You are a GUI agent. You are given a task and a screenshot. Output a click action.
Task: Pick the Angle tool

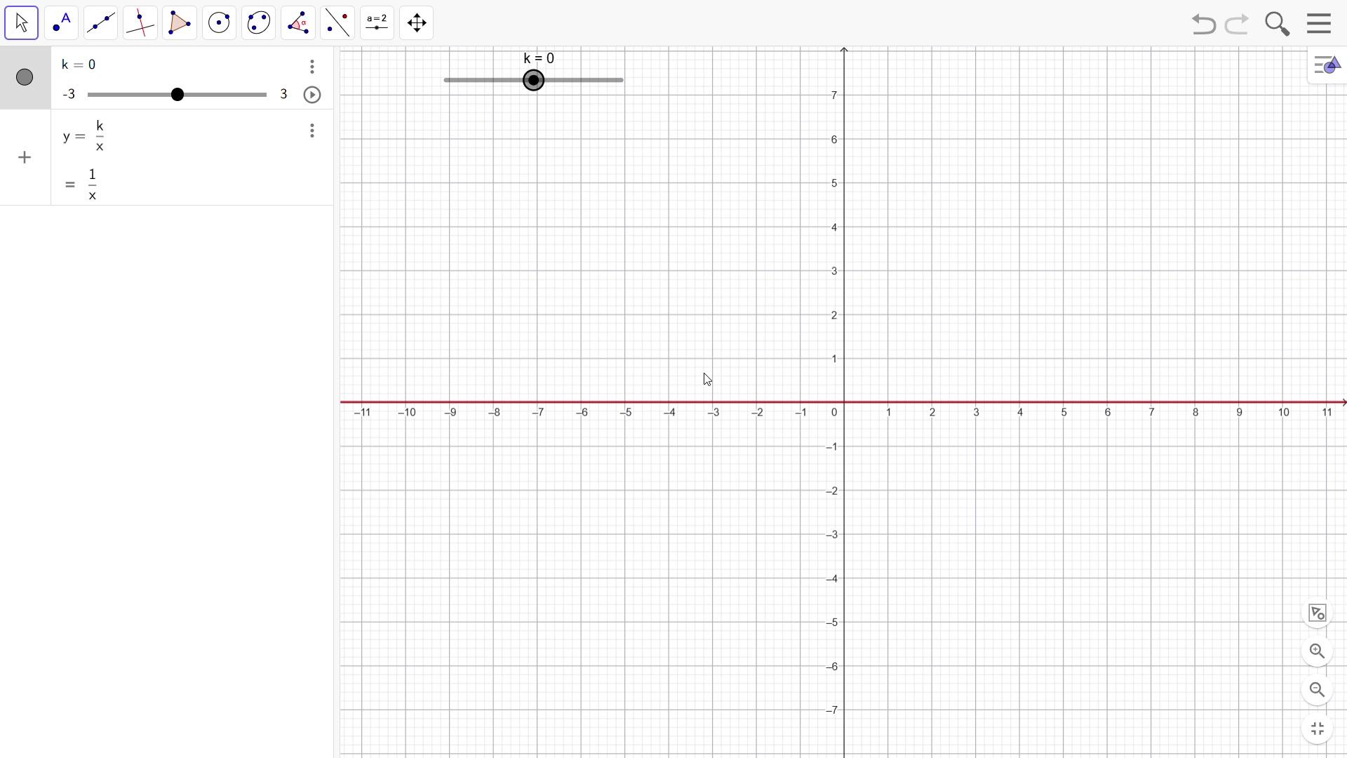pyautogui.click(x=298, y=23)
